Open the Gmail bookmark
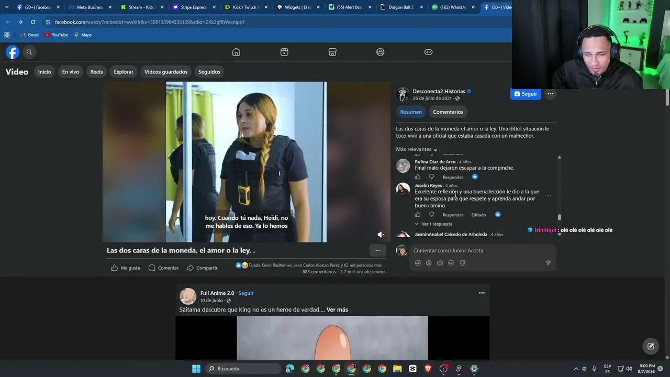The width and height of the screenshot is (670, 377). [x=29, y=35]
